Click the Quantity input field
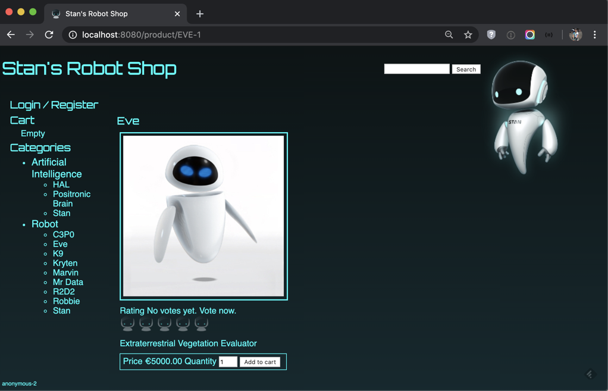 [x=228, y=362]
